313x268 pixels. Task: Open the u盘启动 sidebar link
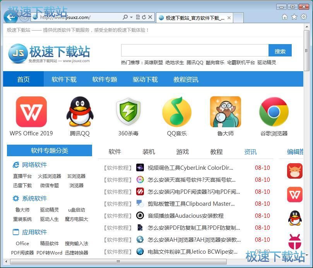[x=77, y=210]
